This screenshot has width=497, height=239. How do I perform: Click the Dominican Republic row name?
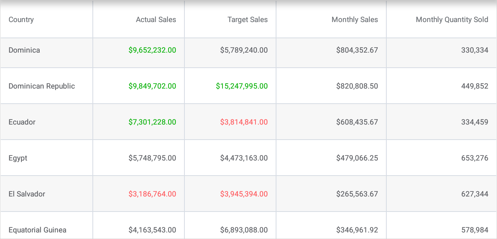(x=42, y=86)
